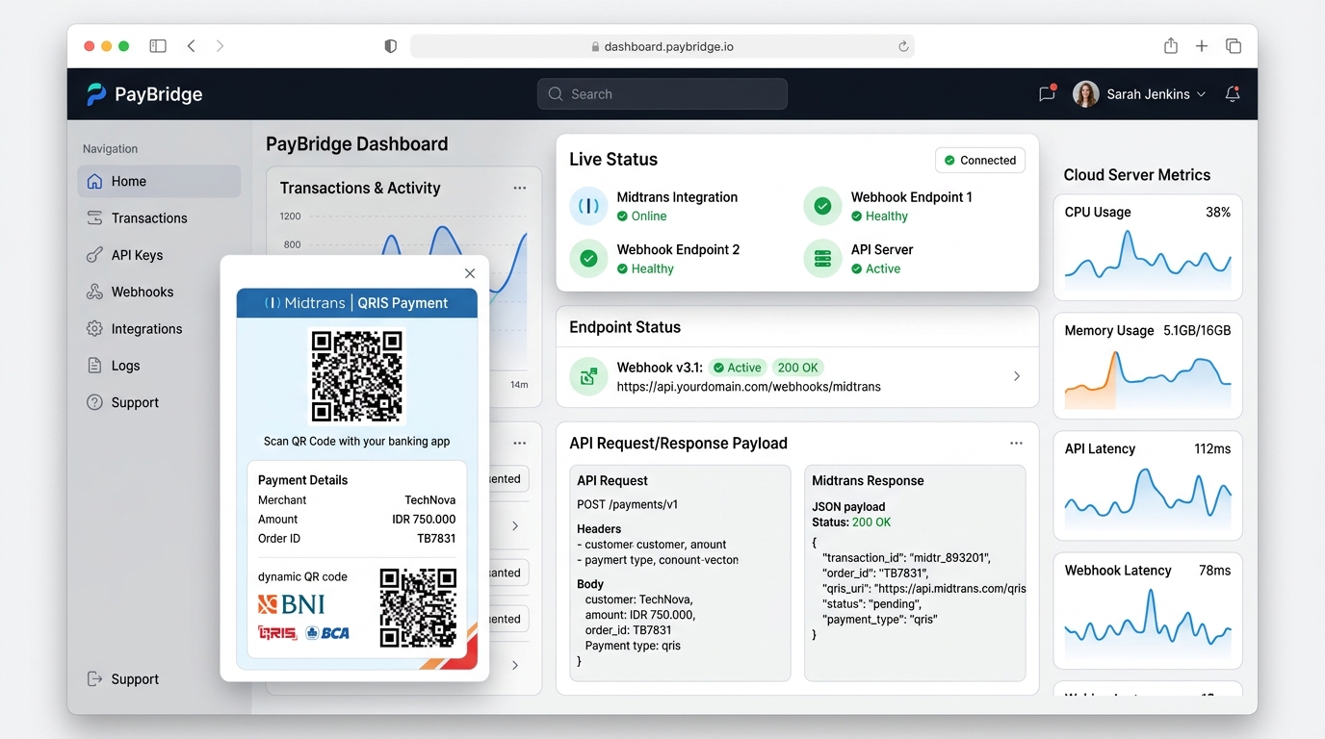Go back with the browser back arrow

pos(192,46)
